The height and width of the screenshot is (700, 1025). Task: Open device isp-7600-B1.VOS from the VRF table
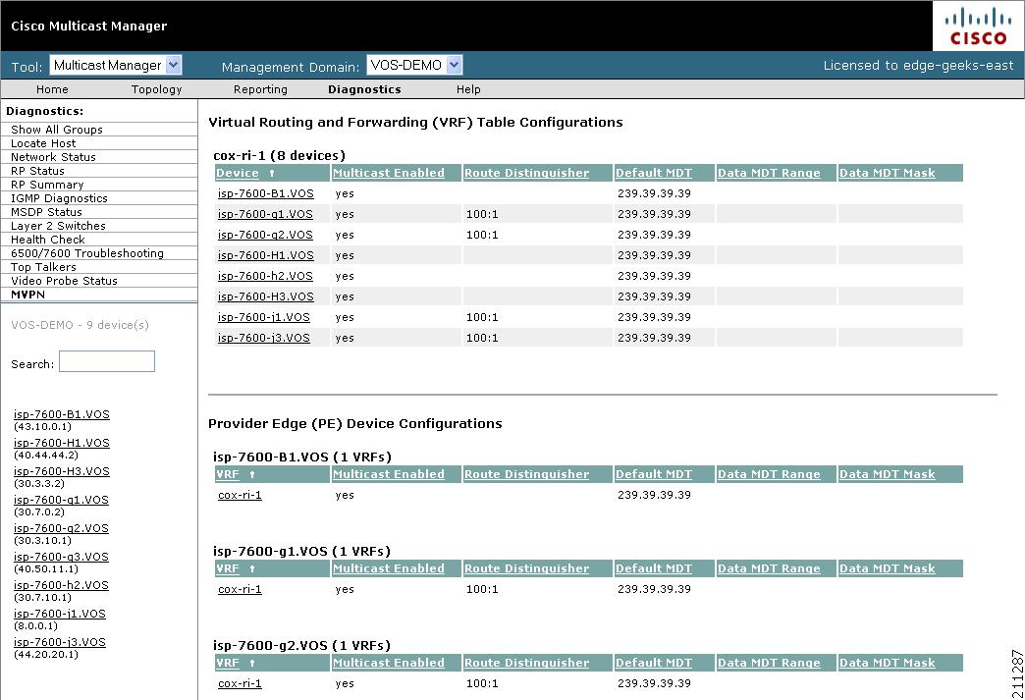coord(265,192)
